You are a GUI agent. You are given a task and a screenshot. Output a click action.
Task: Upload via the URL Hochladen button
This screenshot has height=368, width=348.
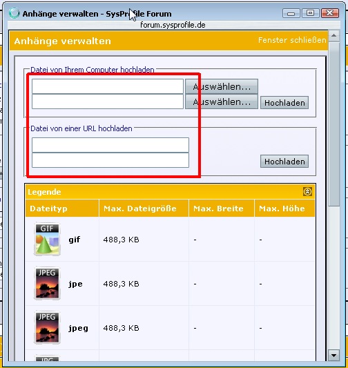pyautogui.click(x=284, y=162)
